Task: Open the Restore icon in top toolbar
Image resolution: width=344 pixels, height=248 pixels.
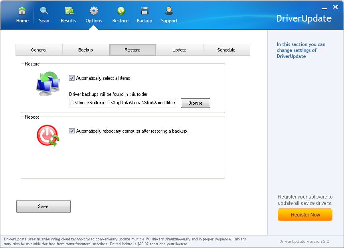Action: click(x=121, y=11)
